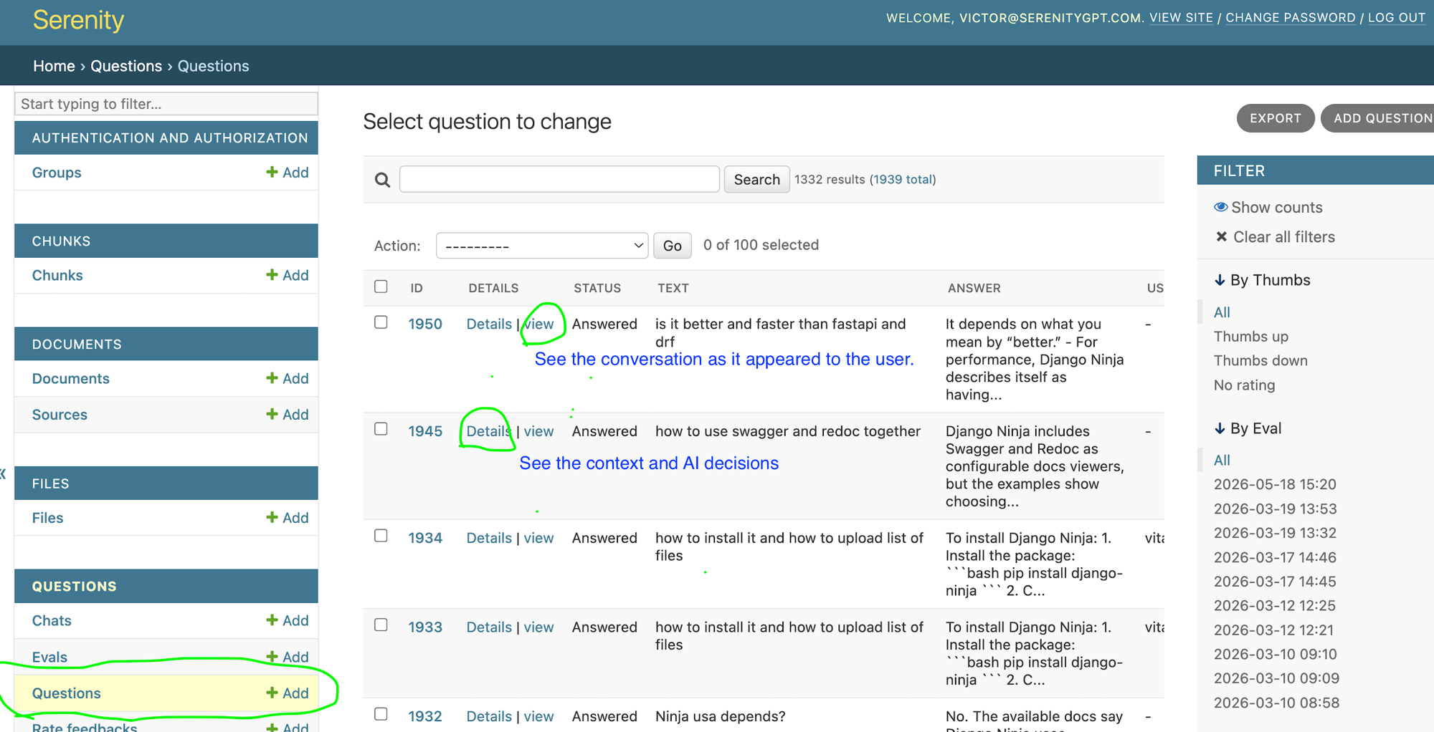The width and height of the screenshot is (1434, 732).
Task: Click the Log Out link
Action: click(1396, 18)
